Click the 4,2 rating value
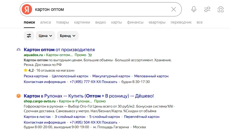The image size is (230, 136). pos(31,70)
